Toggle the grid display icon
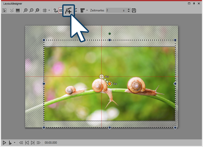The image size is (203, 147). pyautogui.click(x=44, y=10)
